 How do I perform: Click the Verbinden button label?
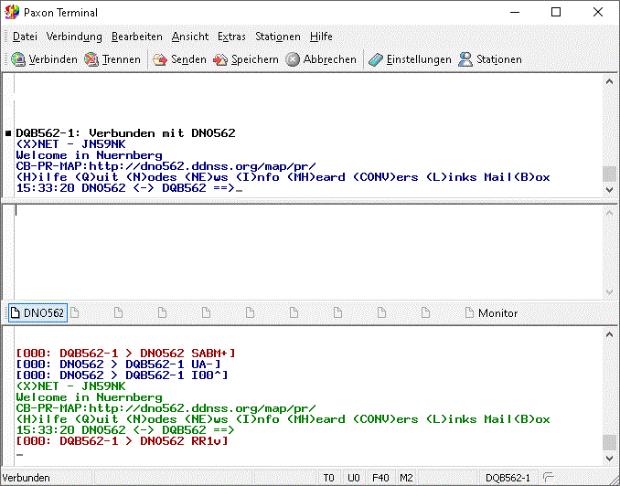[x=53, y=59]
